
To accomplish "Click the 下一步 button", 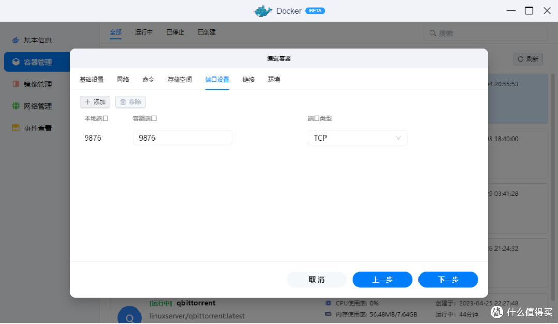I will coord(448,279).
